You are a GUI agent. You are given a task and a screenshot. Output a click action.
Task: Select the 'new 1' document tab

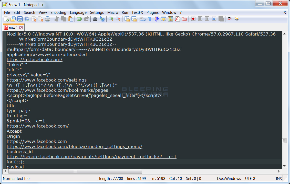tap(13, 28)
